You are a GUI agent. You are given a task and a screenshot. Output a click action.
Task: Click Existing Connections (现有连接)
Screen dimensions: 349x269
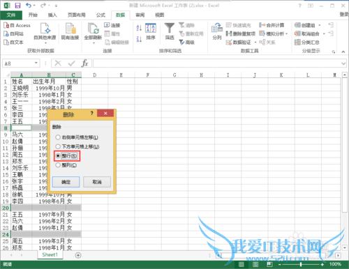pyautogui.click(x=70, y=31)
